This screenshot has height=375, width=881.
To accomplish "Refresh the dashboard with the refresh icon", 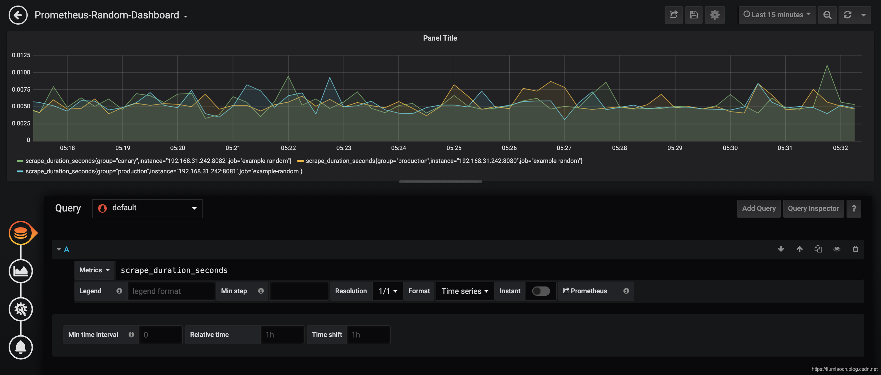I will (847, 15).
